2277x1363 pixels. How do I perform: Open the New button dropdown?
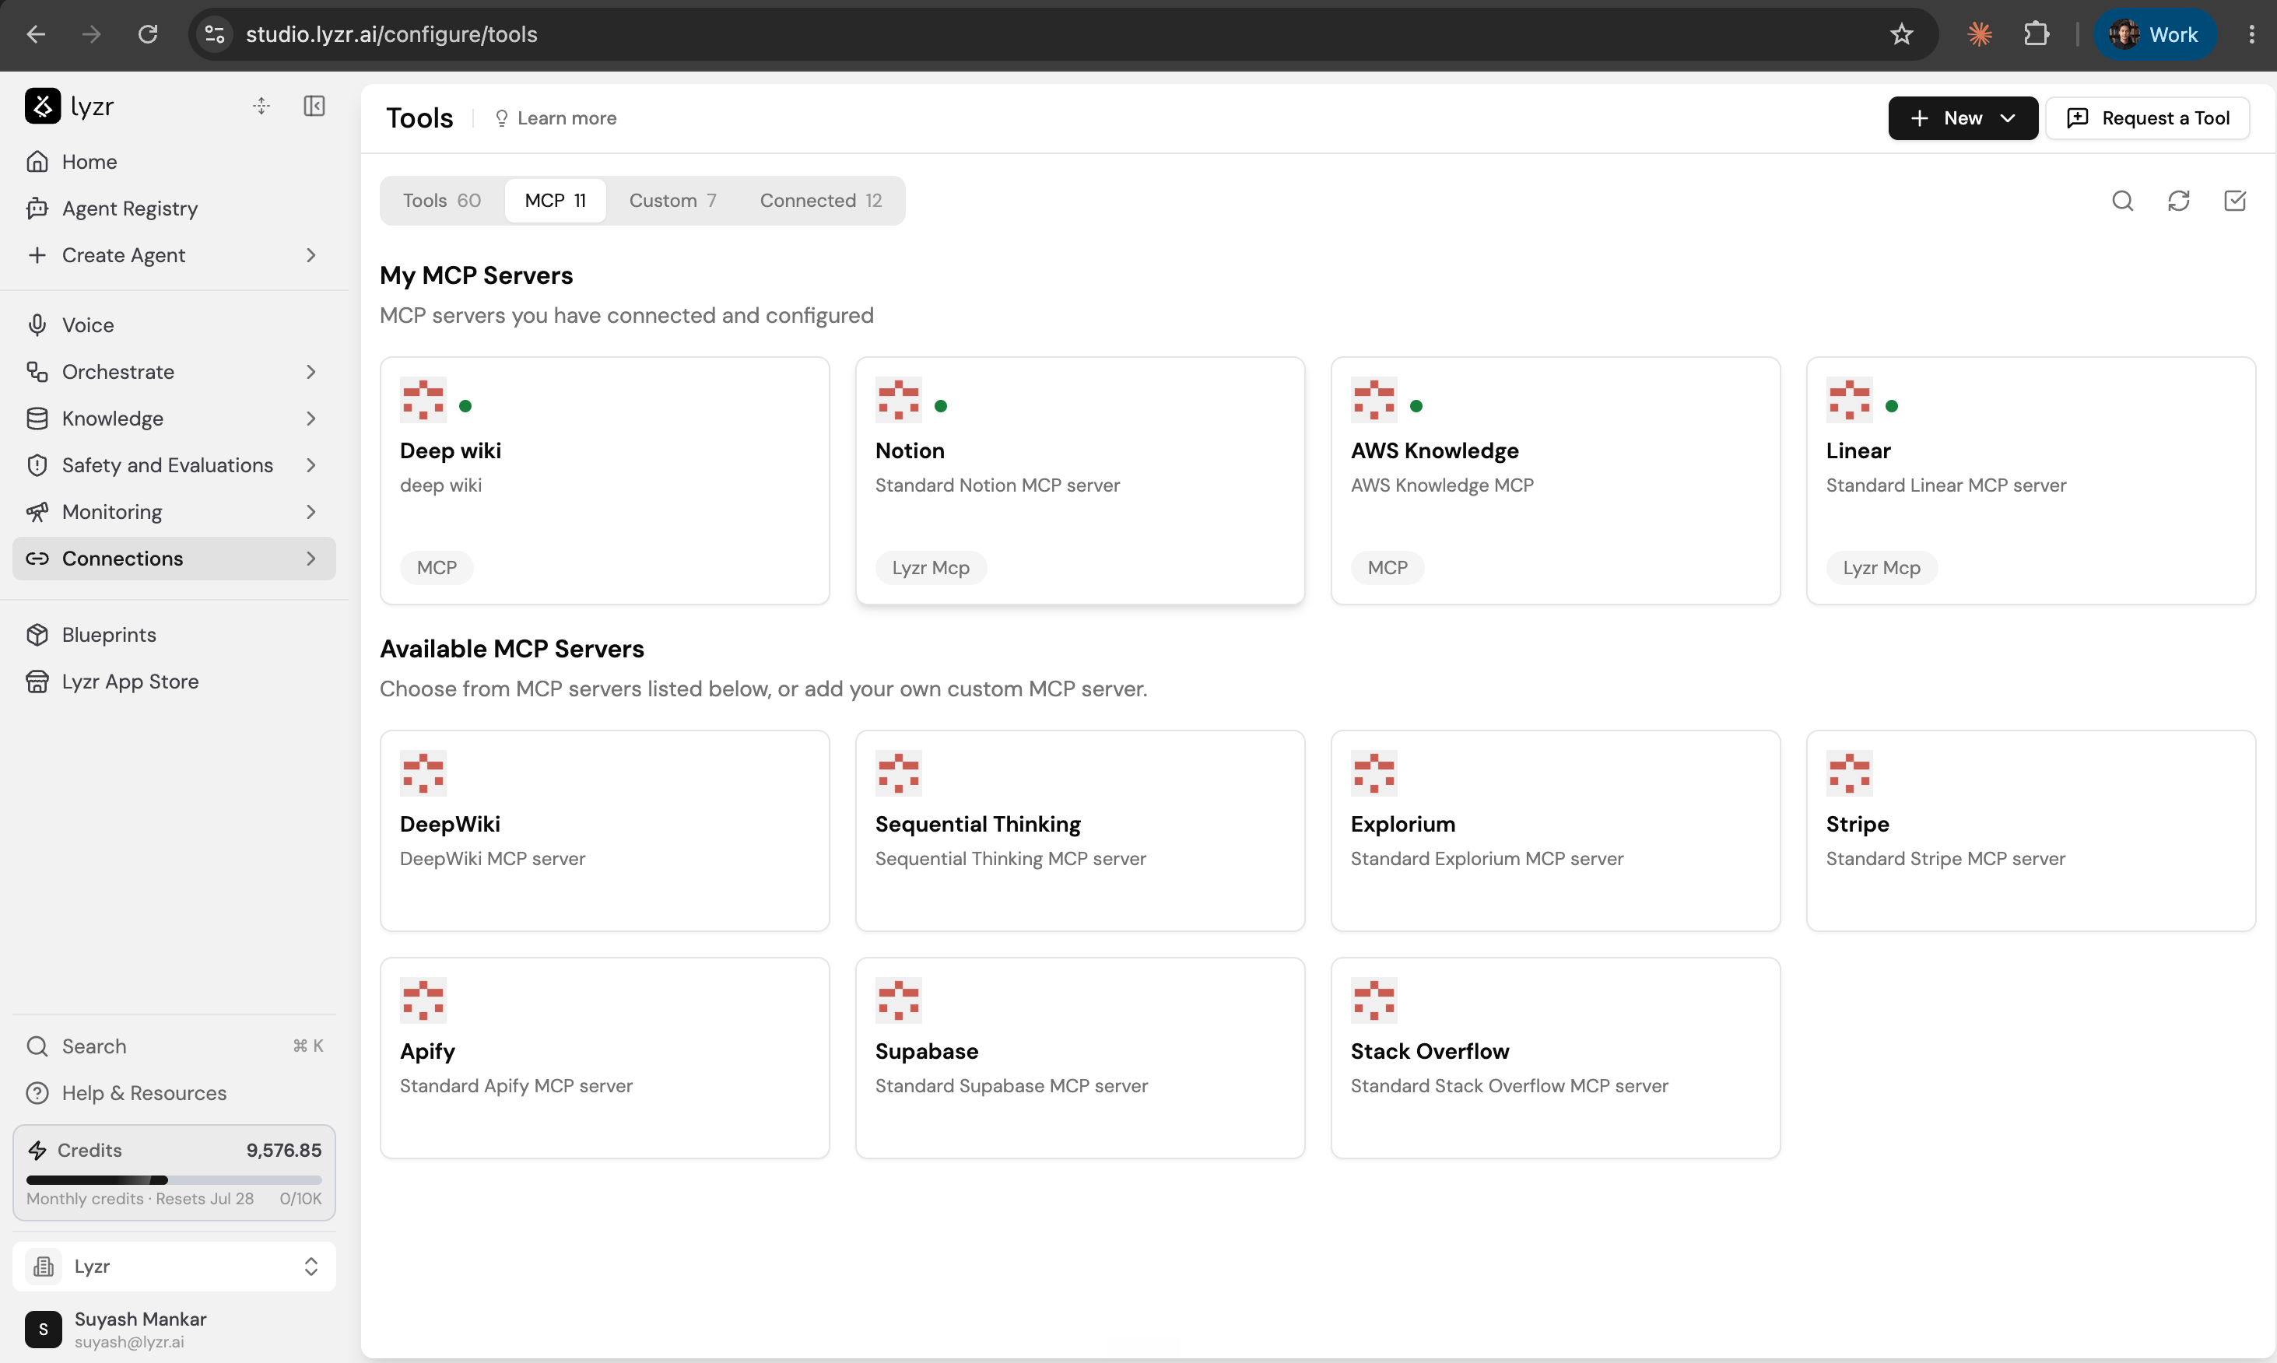pos(1963,117)
